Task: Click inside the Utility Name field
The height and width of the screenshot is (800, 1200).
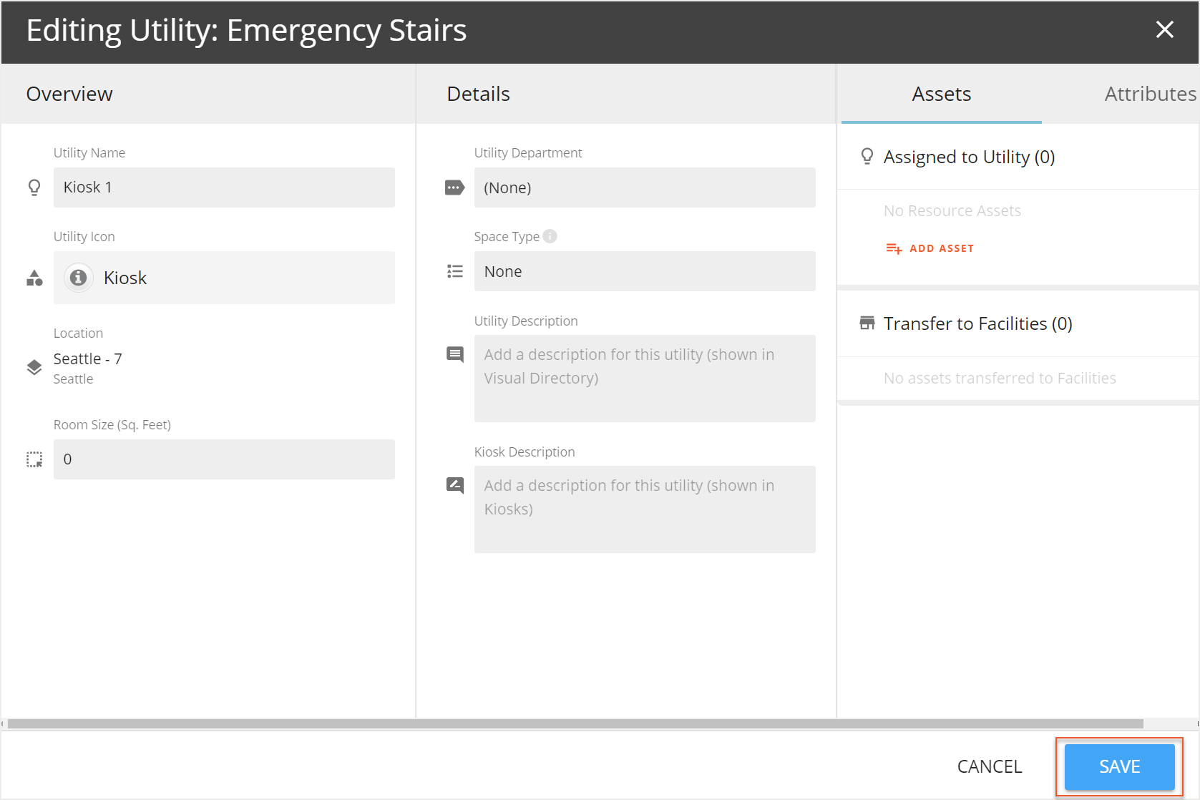Action: point(224,187)
